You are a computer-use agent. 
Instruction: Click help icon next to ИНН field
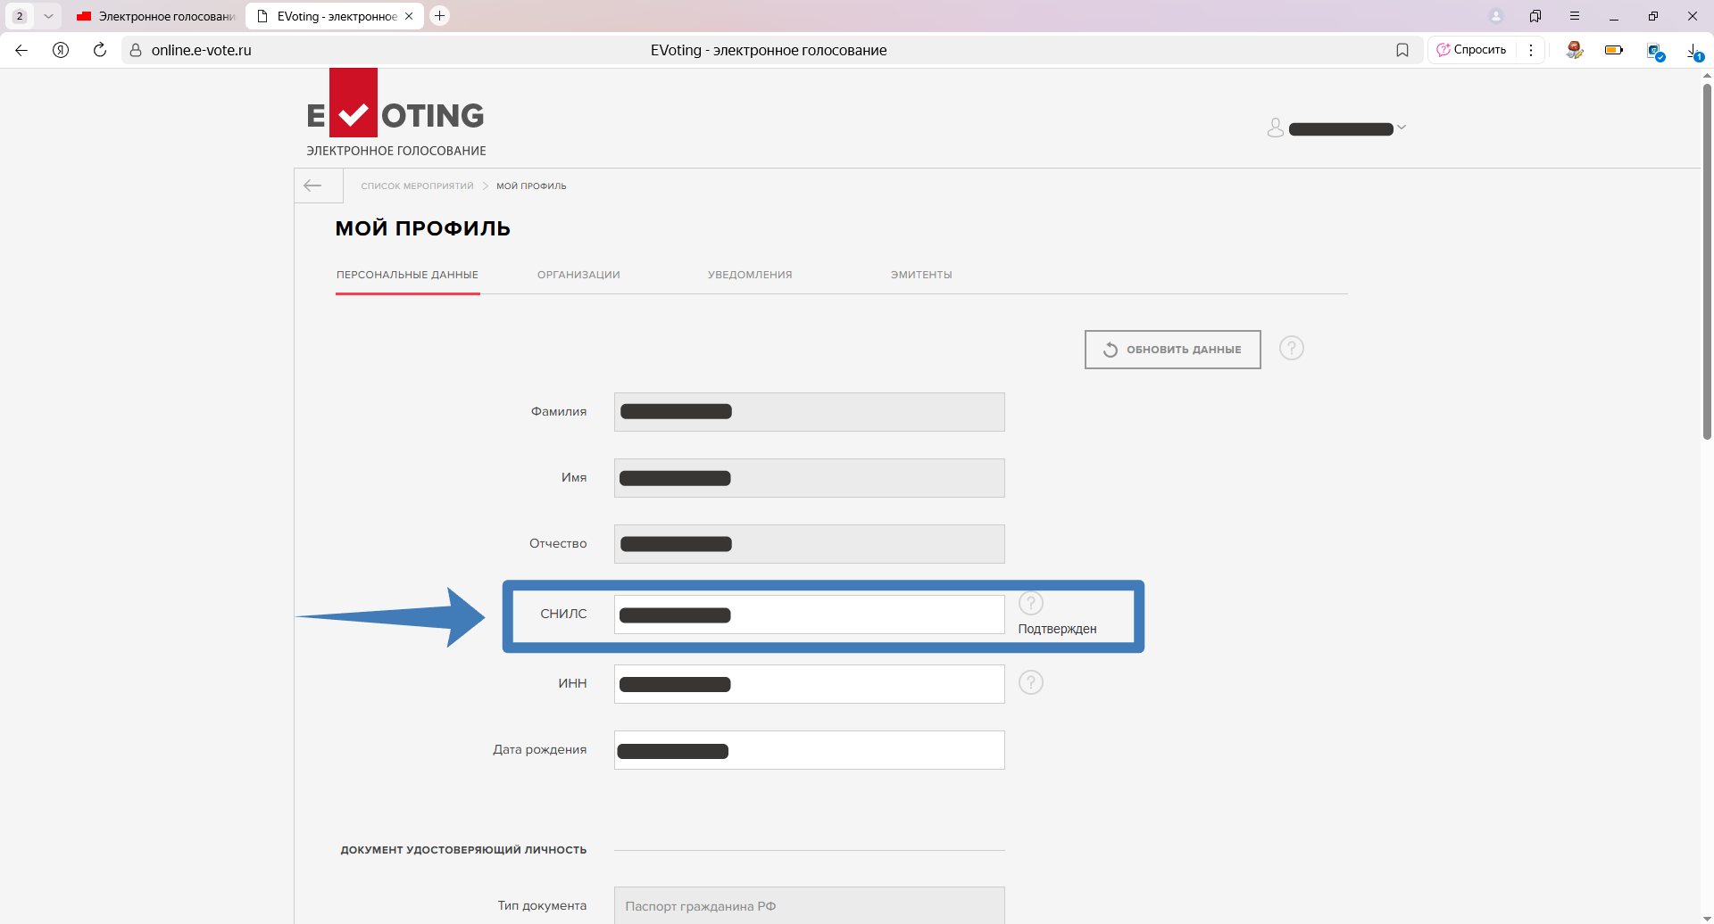(1030, 683)
